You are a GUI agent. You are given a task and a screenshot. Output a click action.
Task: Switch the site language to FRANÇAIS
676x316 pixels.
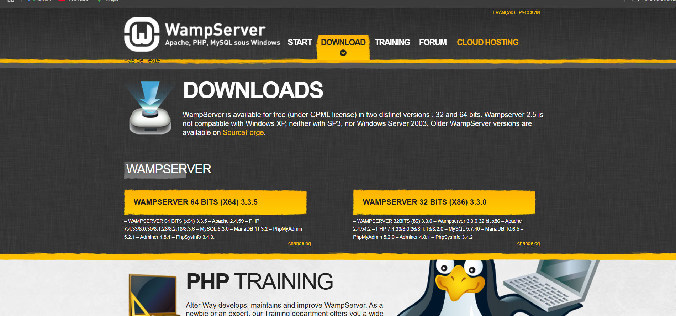coord(504,12)
